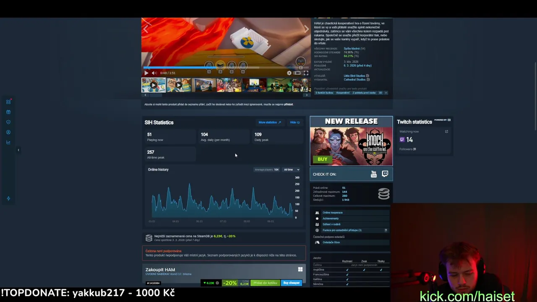The height and width of the screenshot is (302, 537).
Task: Open Ovladače Xbox controller link
Action: point(331,242)
